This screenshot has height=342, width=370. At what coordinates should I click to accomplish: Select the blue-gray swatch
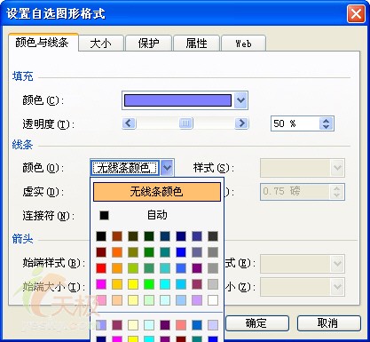pyautogui.click(x=197, y=252)
